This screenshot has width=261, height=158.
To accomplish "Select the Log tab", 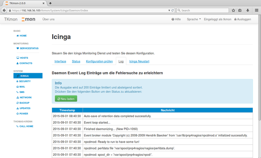I will [x=121, y=61].
